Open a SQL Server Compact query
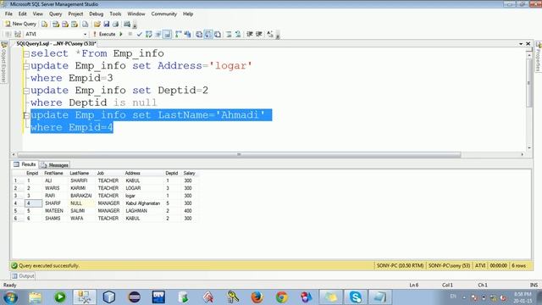Screen dimensions: 542x305 (85, 24)
